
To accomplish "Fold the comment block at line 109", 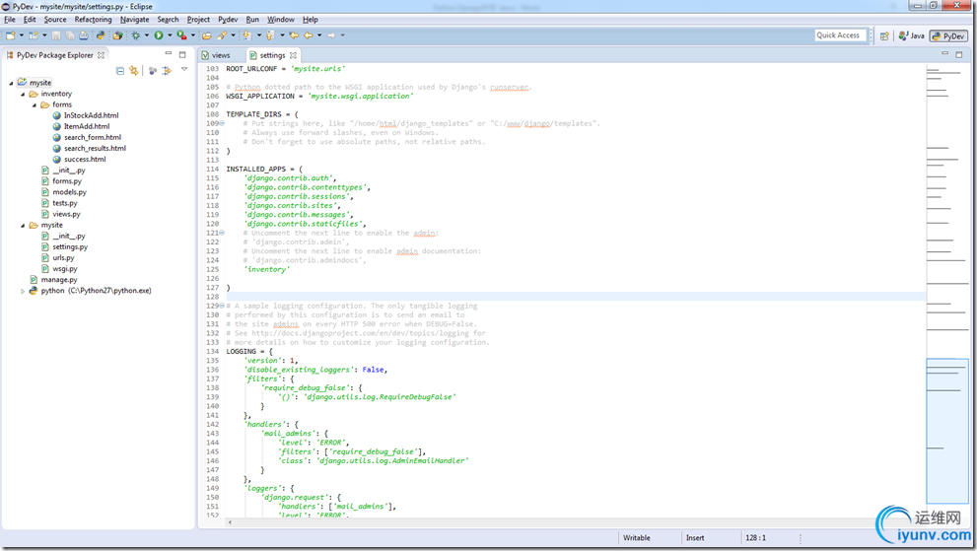I will pos(222,123).
